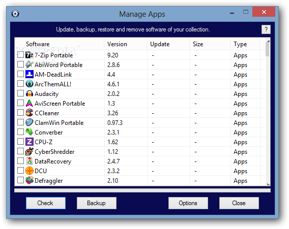Screen dimensions: 289x229
Task: Check the DCU checkbox
Action: pyautogui.click(x=20, y=170)
